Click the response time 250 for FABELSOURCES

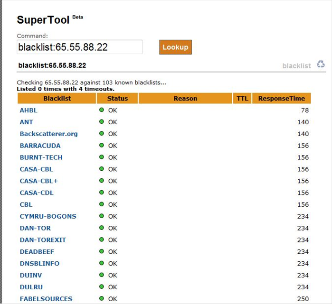pyautogui.click(x=303, y=299)
